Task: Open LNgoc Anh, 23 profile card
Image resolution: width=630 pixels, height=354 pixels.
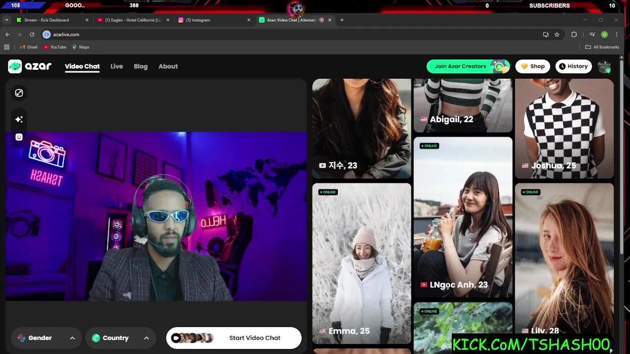Action: pyautogui.click(x=463, y=217)
